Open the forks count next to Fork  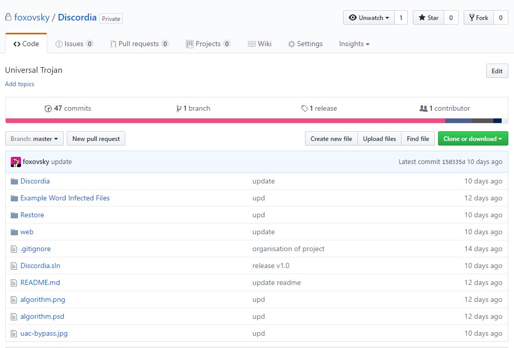pos(501,17)
